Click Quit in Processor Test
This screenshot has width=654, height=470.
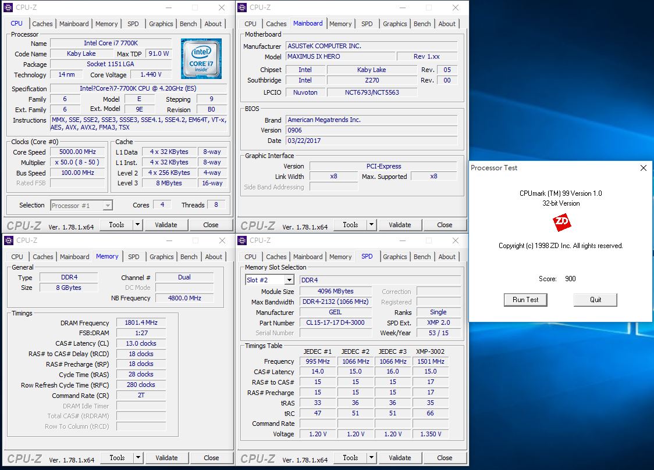[x=595, y=300]
